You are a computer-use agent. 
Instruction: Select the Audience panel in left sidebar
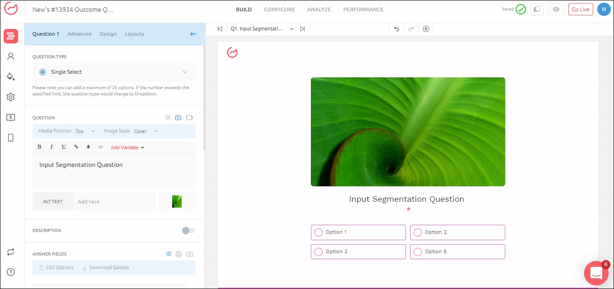click(x=11, y=56)
